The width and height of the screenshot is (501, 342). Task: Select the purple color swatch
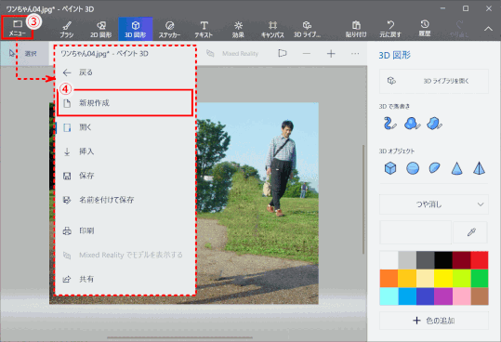443,296
